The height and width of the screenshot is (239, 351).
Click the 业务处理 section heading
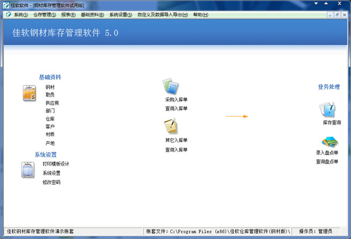pos(329,86)
